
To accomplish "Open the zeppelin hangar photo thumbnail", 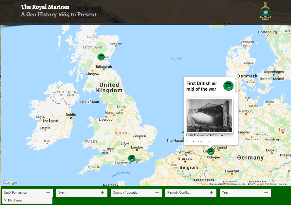I will coord(210,115).
